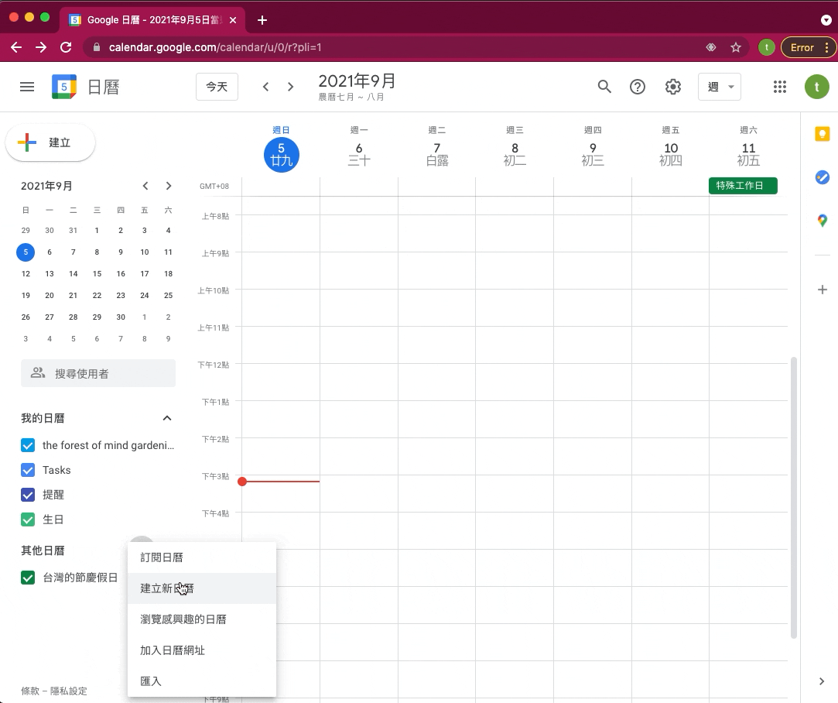Image resolution: width=838 pixels, height=703 pixels.
Task: Collapse the 我的日曆 section
Action: (x=167, y=418)
